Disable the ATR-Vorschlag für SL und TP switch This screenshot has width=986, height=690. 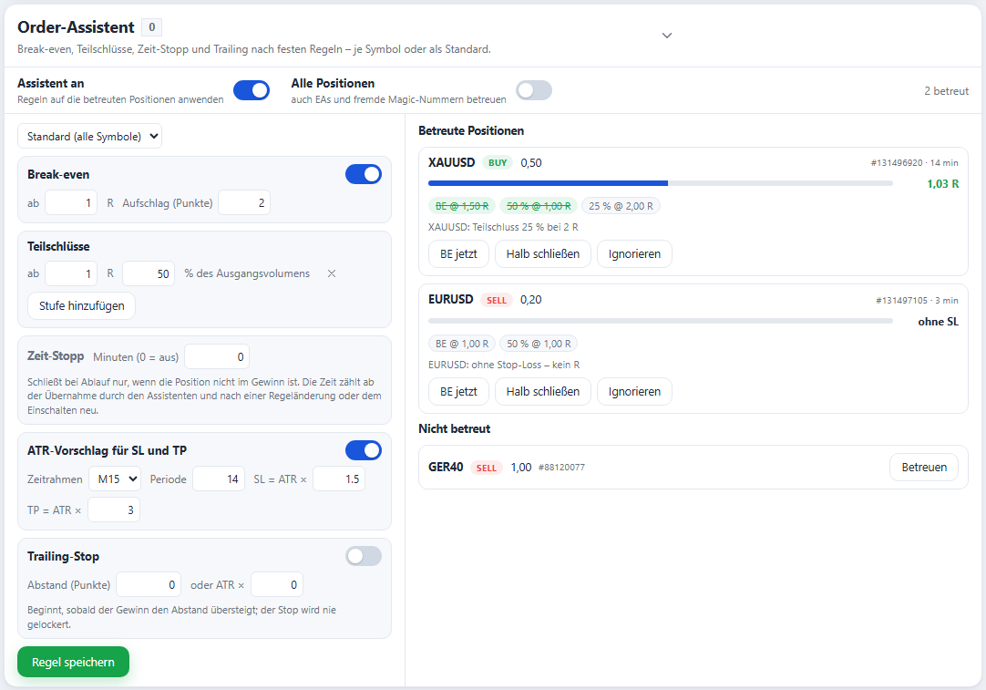pos(364,450)
